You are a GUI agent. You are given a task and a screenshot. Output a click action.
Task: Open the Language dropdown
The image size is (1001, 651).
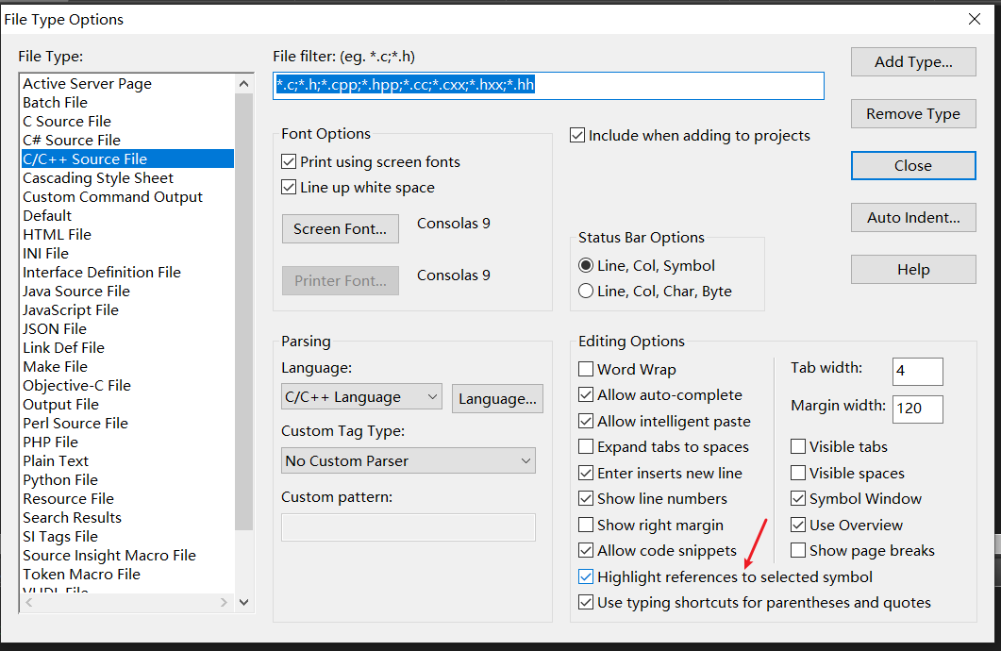[x=361, y=397]
